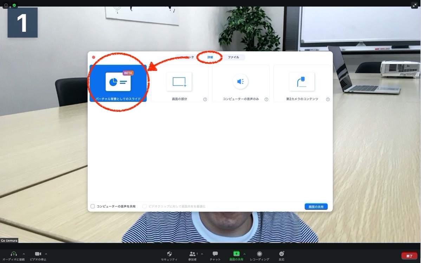Switch to the ファイル tab

point(233,57)
